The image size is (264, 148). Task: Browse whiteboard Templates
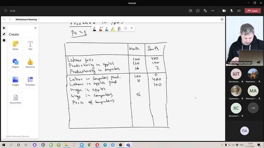point(30,81)
